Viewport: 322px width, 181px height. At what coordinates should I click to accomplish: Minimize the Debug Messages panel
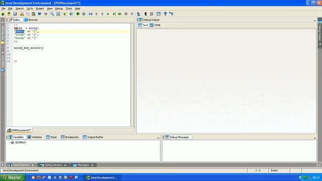314,138
